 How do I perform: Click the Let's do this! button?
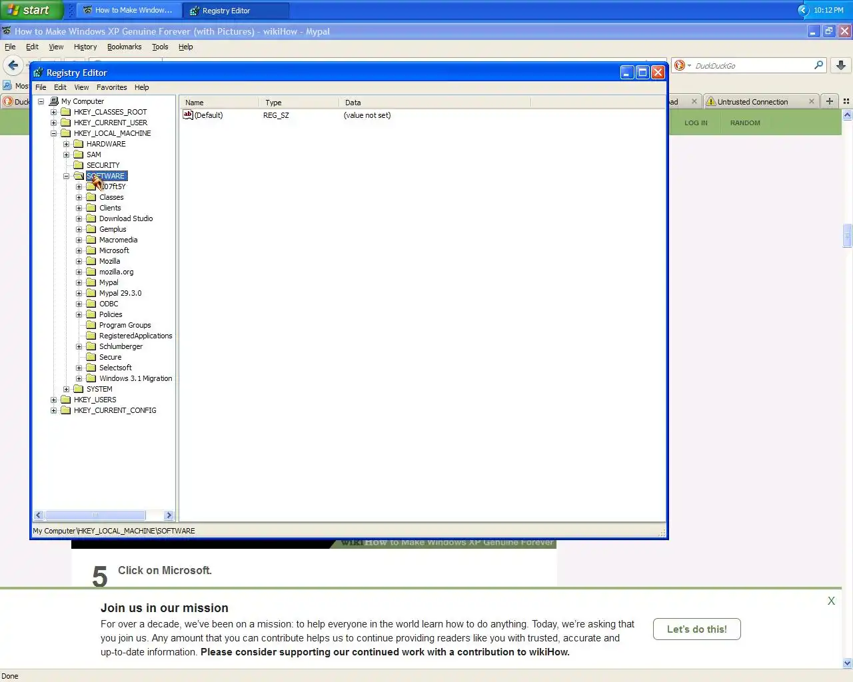696,629
